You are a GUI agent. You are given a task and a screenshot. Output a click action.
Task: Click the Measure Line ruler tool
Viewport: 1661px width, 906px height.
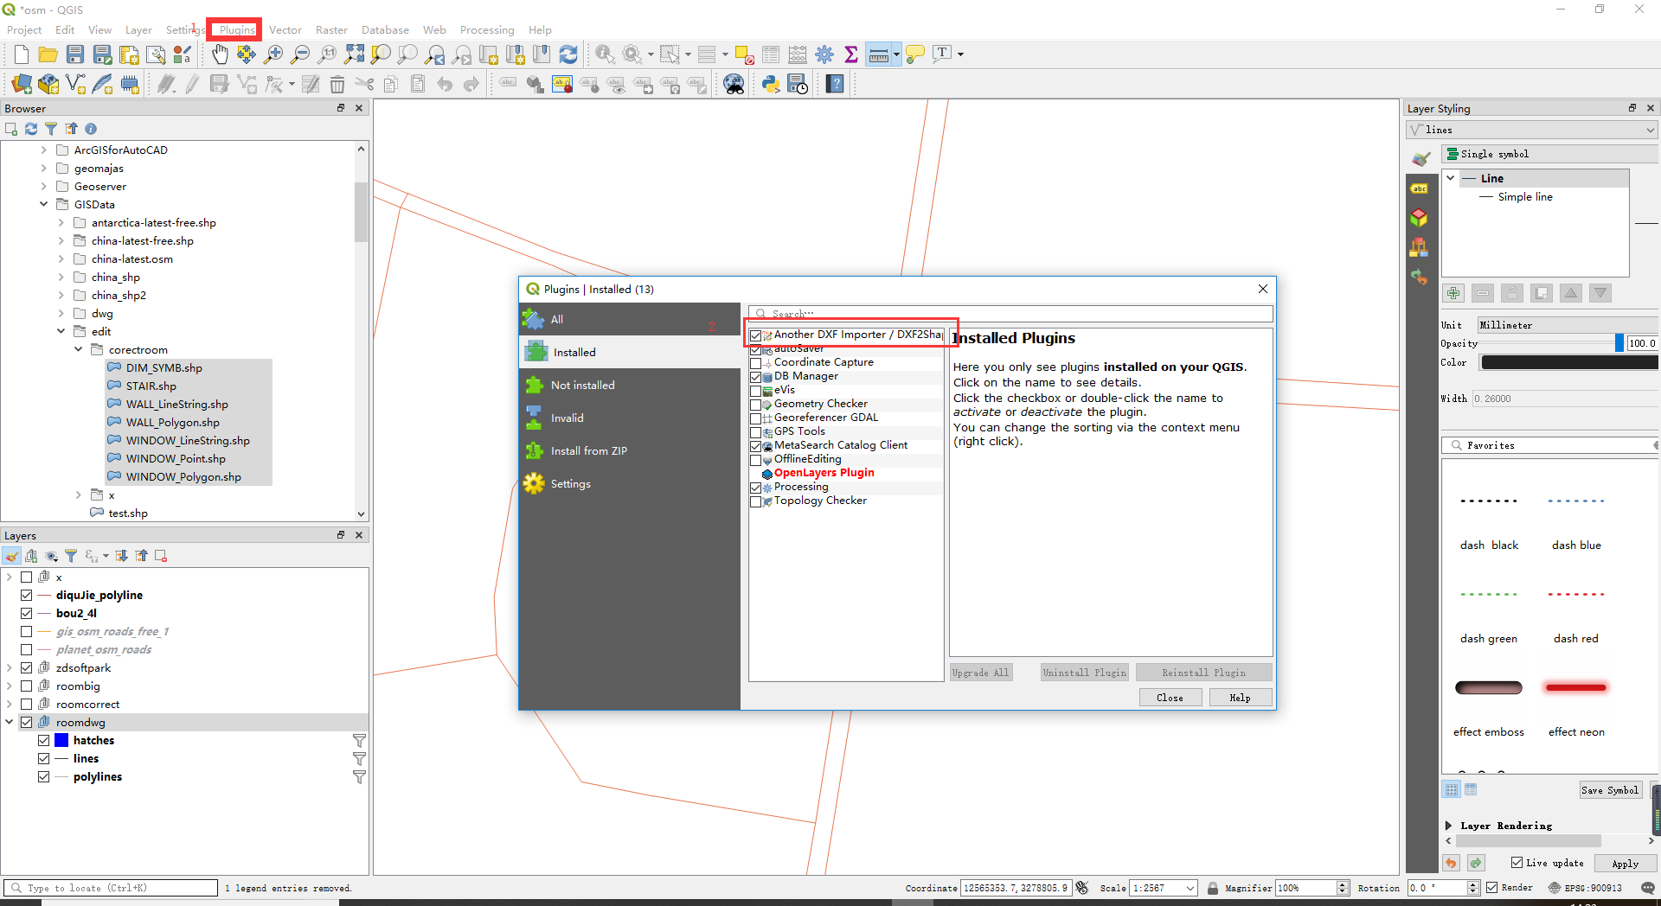[878, 55]
